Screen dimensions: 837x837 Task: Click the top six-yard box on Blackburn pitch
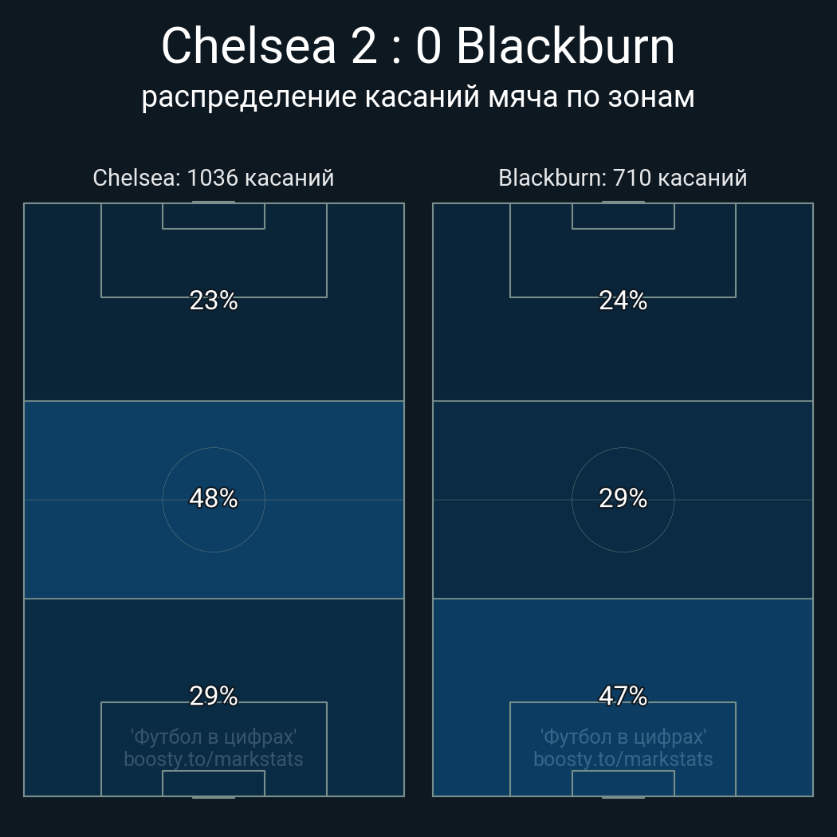623,216
